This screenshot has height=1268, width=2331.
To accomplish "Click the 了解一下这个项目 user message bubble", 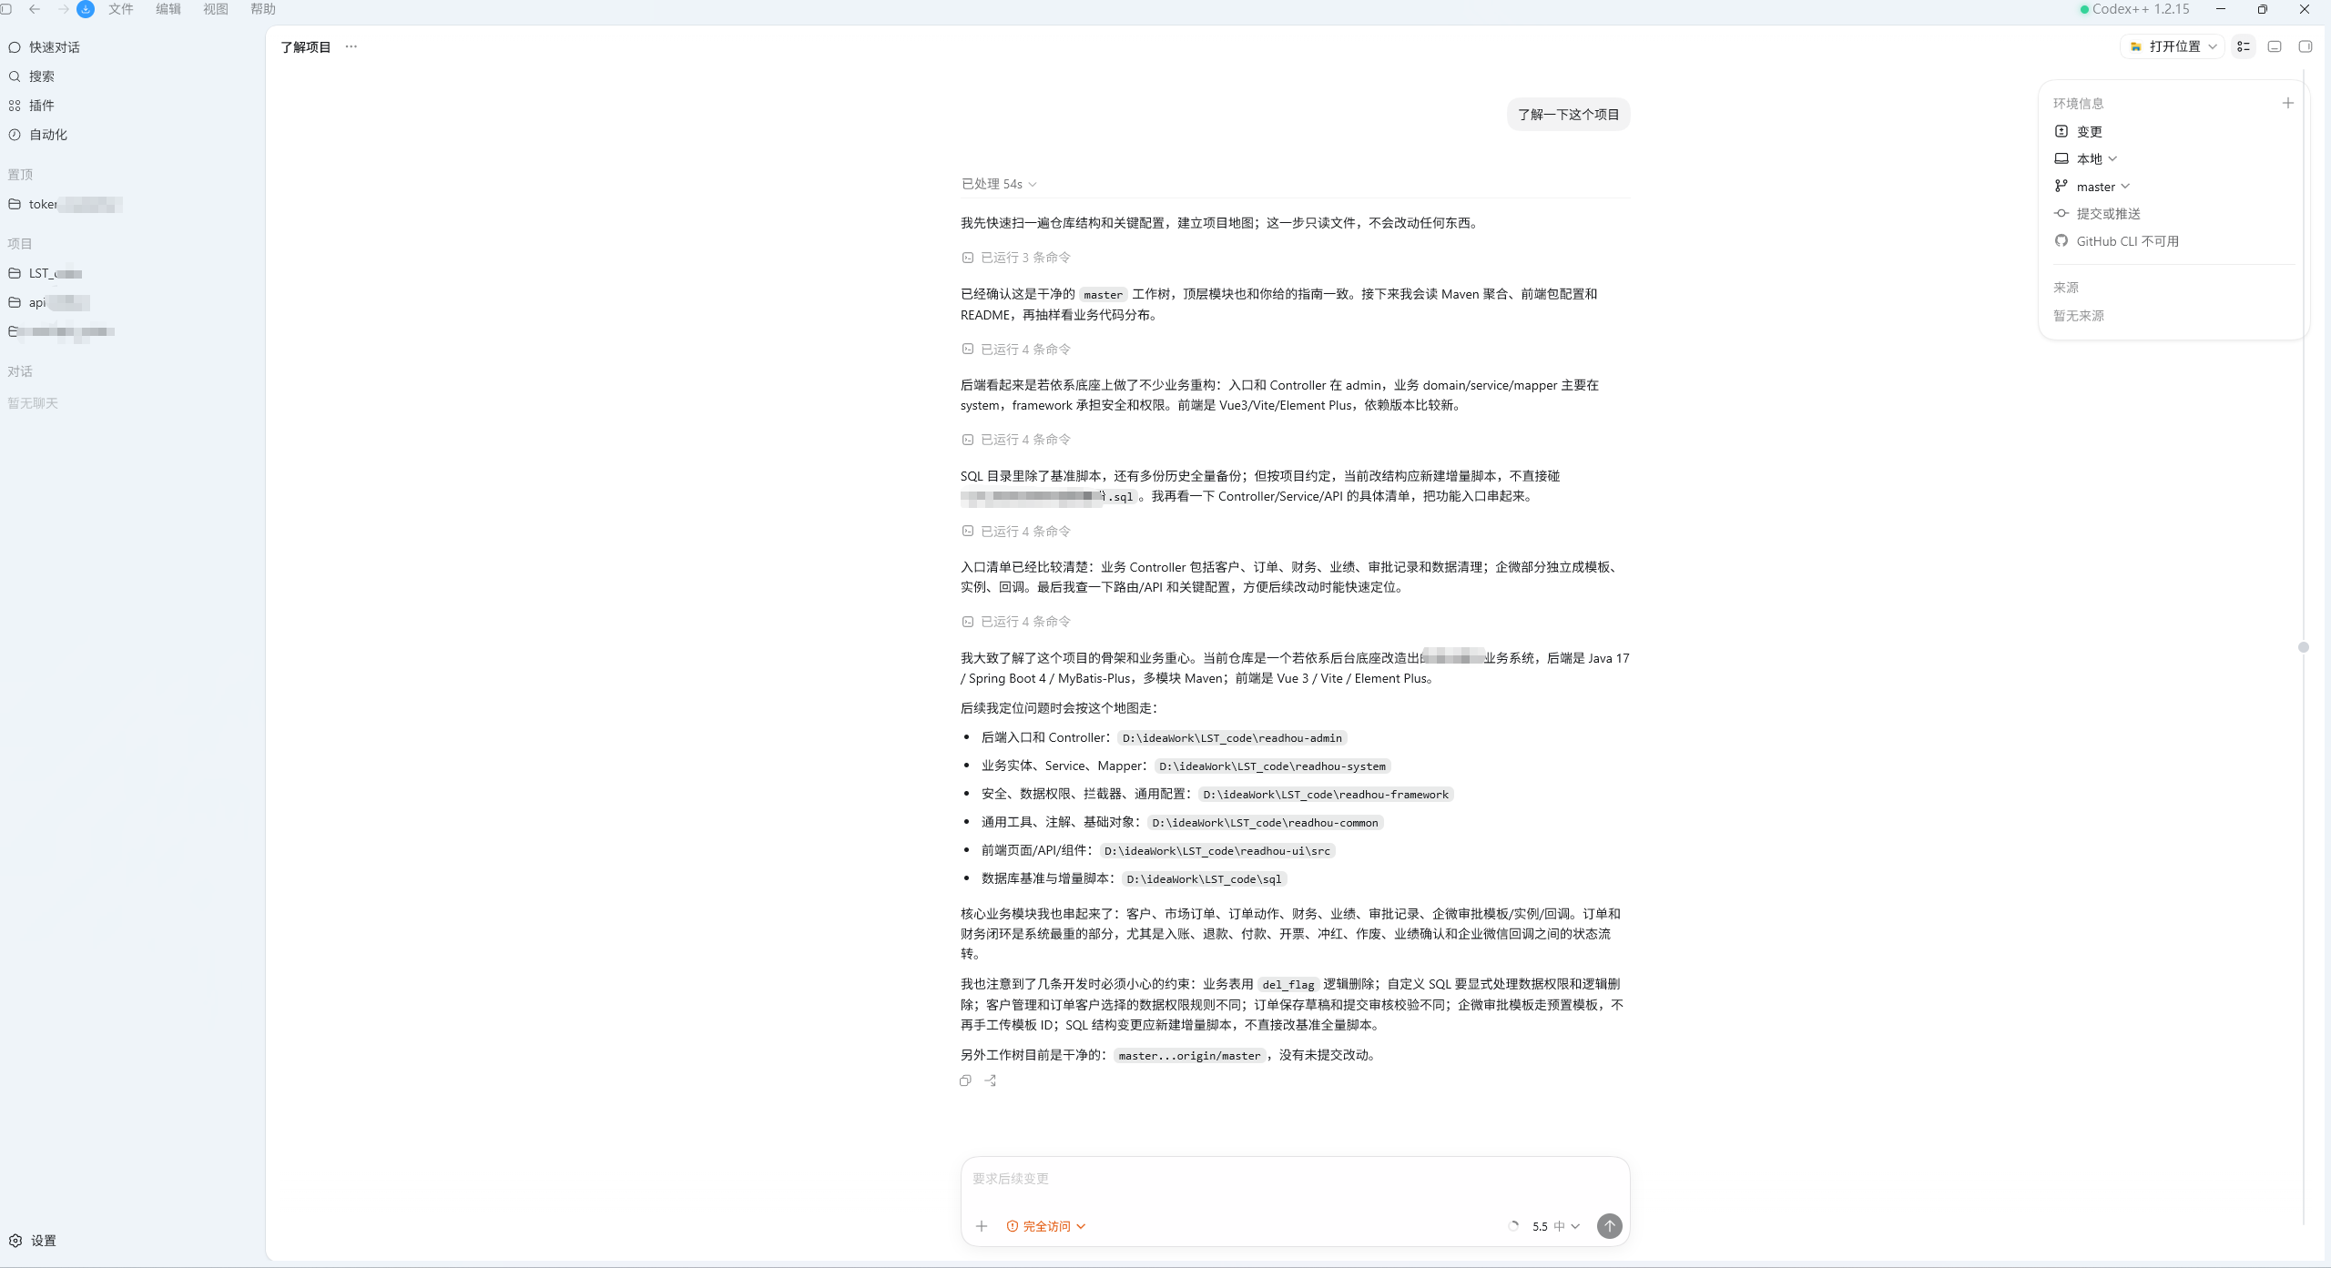I will click(1568, 115).
